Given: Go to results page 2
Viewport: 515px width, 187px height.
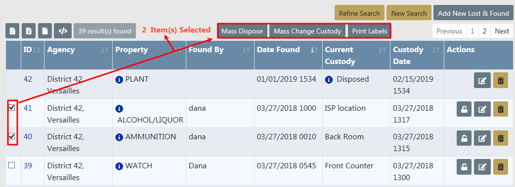Looking at the screenshot, I should [x=484, y=31].
